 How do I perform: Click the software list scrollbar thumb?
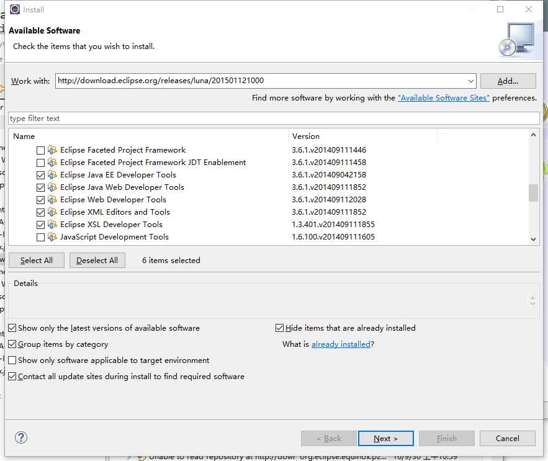click(x=533, y=193)
